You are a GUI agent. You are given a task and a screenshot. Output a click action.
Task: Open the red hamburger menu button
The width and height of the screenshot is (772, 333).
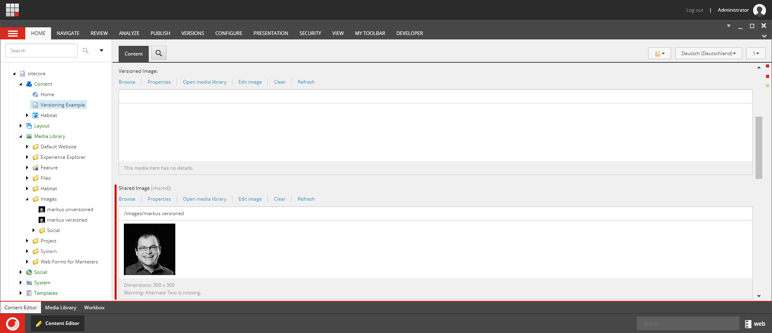pyautogui.click(x=13, y=33)
